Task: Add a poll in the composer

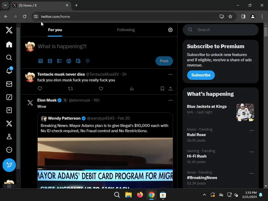Action: pos(59,61)
